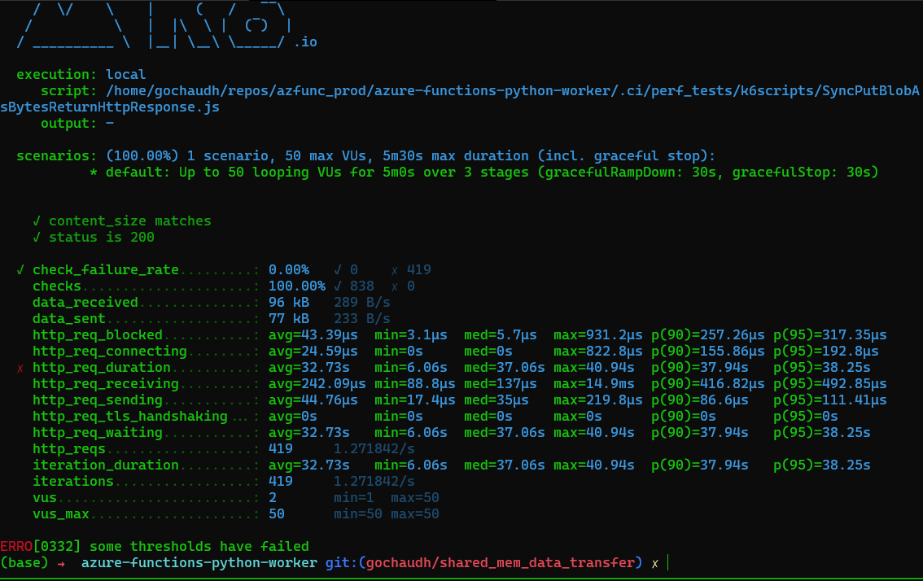The image size is (923, 581).
Task: Click the 'content_size matches' check line
Action: coord(122,221)
